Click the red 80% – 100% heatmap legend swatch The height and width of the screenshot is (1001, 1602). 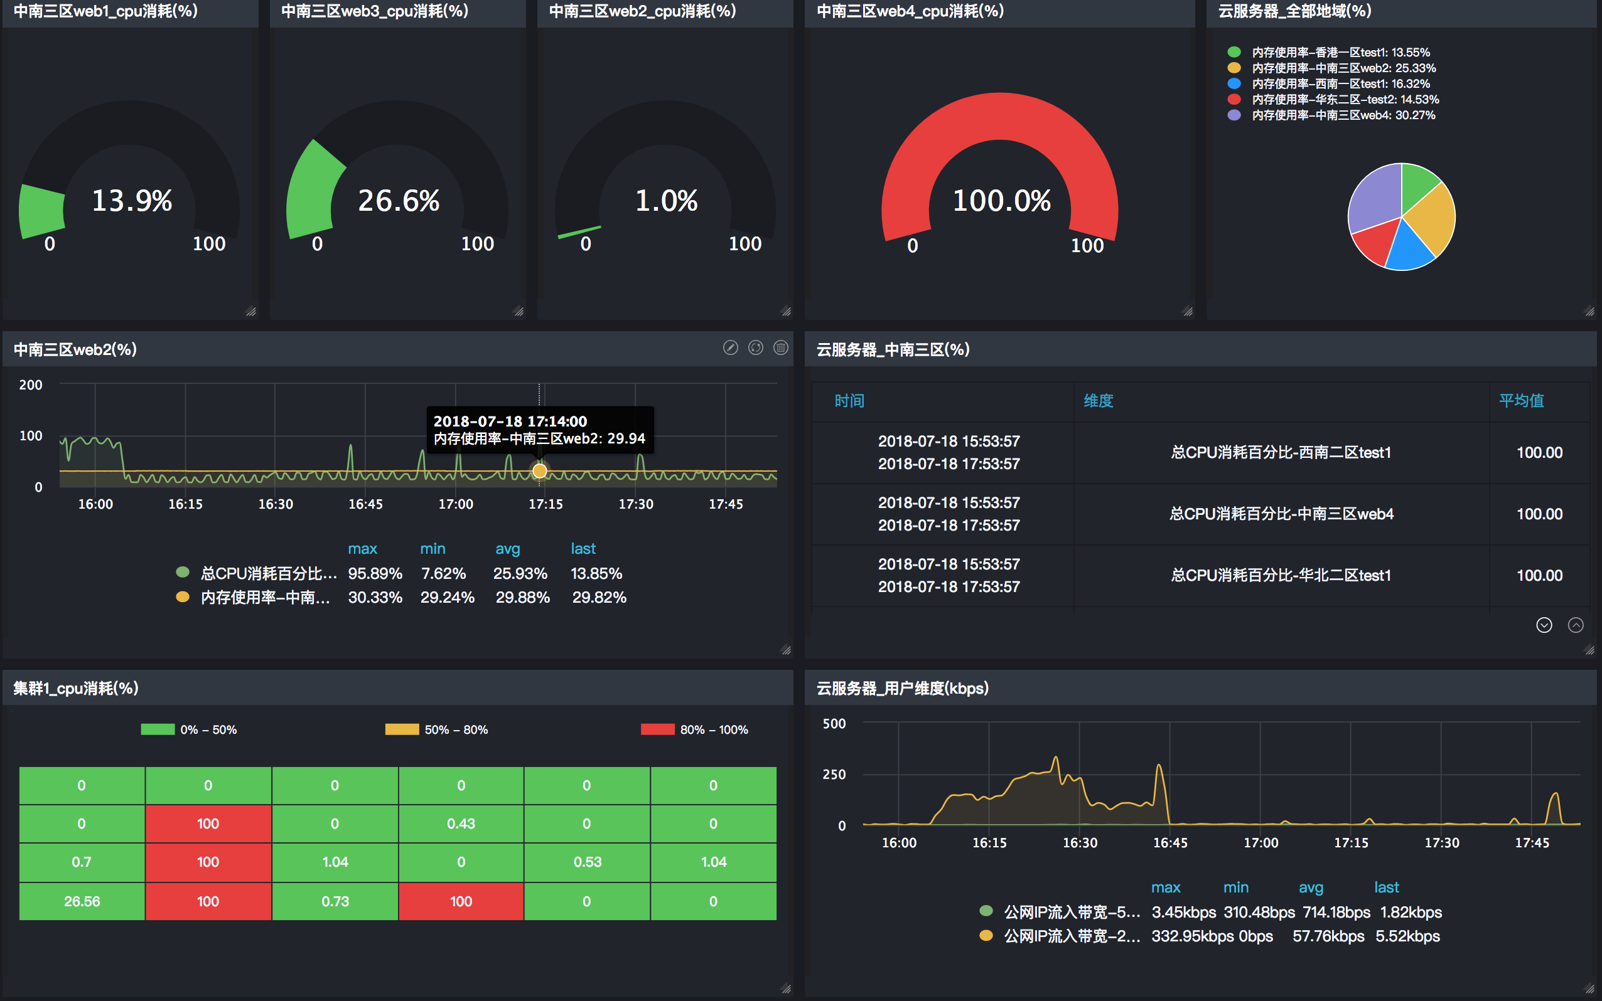click(x=658, y=729)
